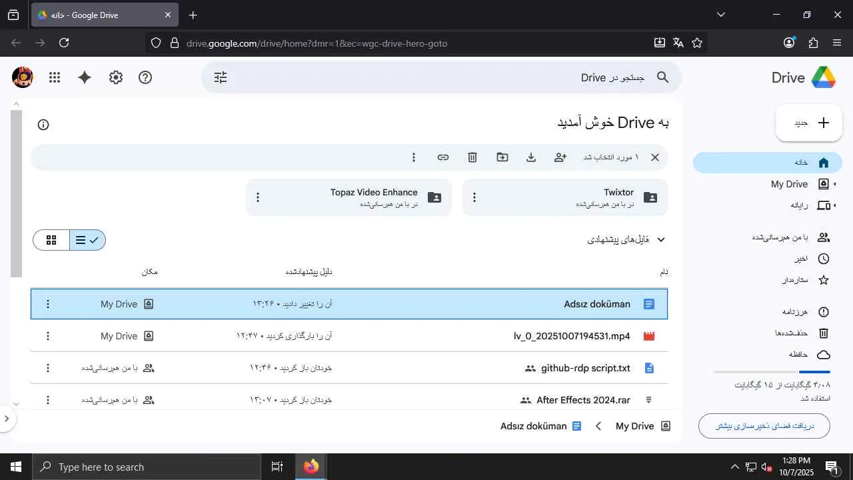Click the magnifier search icon in Drive

click(x=662, y=77)
